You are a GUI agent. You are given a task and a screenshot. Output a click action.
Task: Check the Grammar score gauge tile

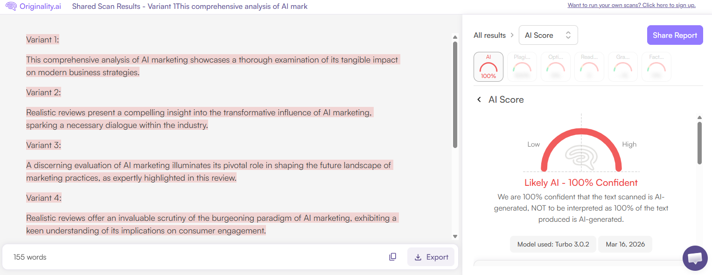[622, 66]
